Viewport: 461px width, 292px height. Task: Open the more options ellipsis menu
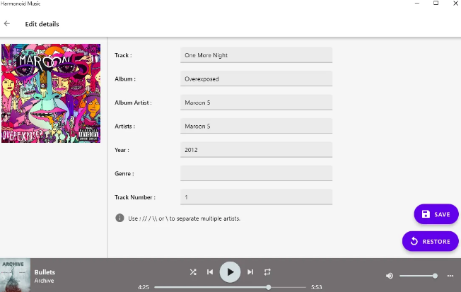coord(450,276)
